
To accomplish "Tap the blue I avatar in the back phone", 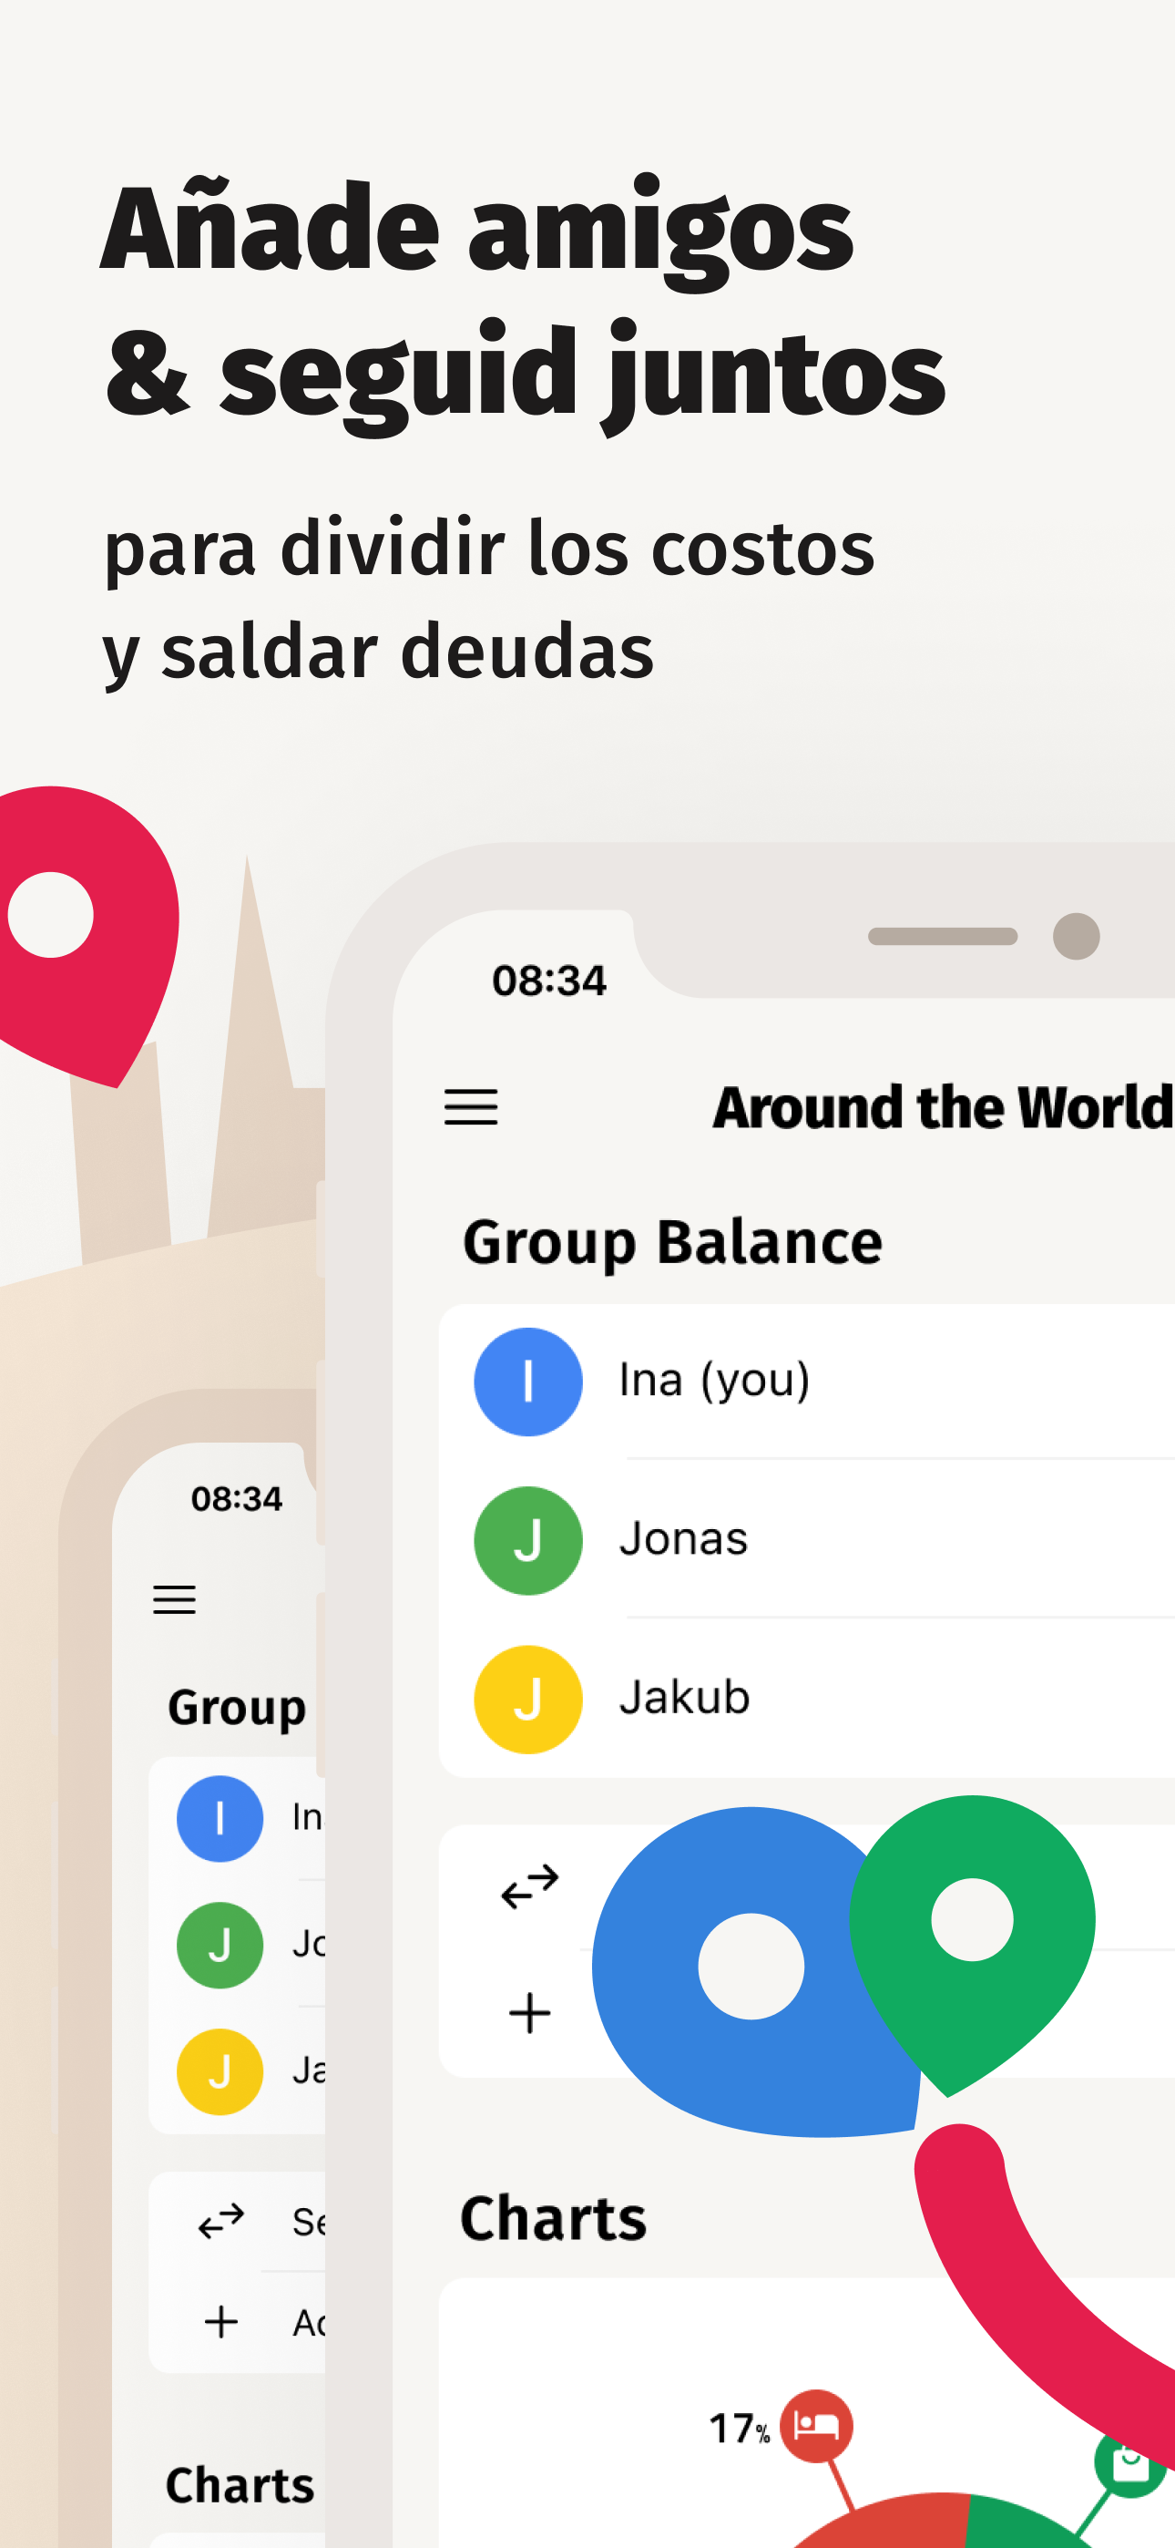I will 220,1818.
